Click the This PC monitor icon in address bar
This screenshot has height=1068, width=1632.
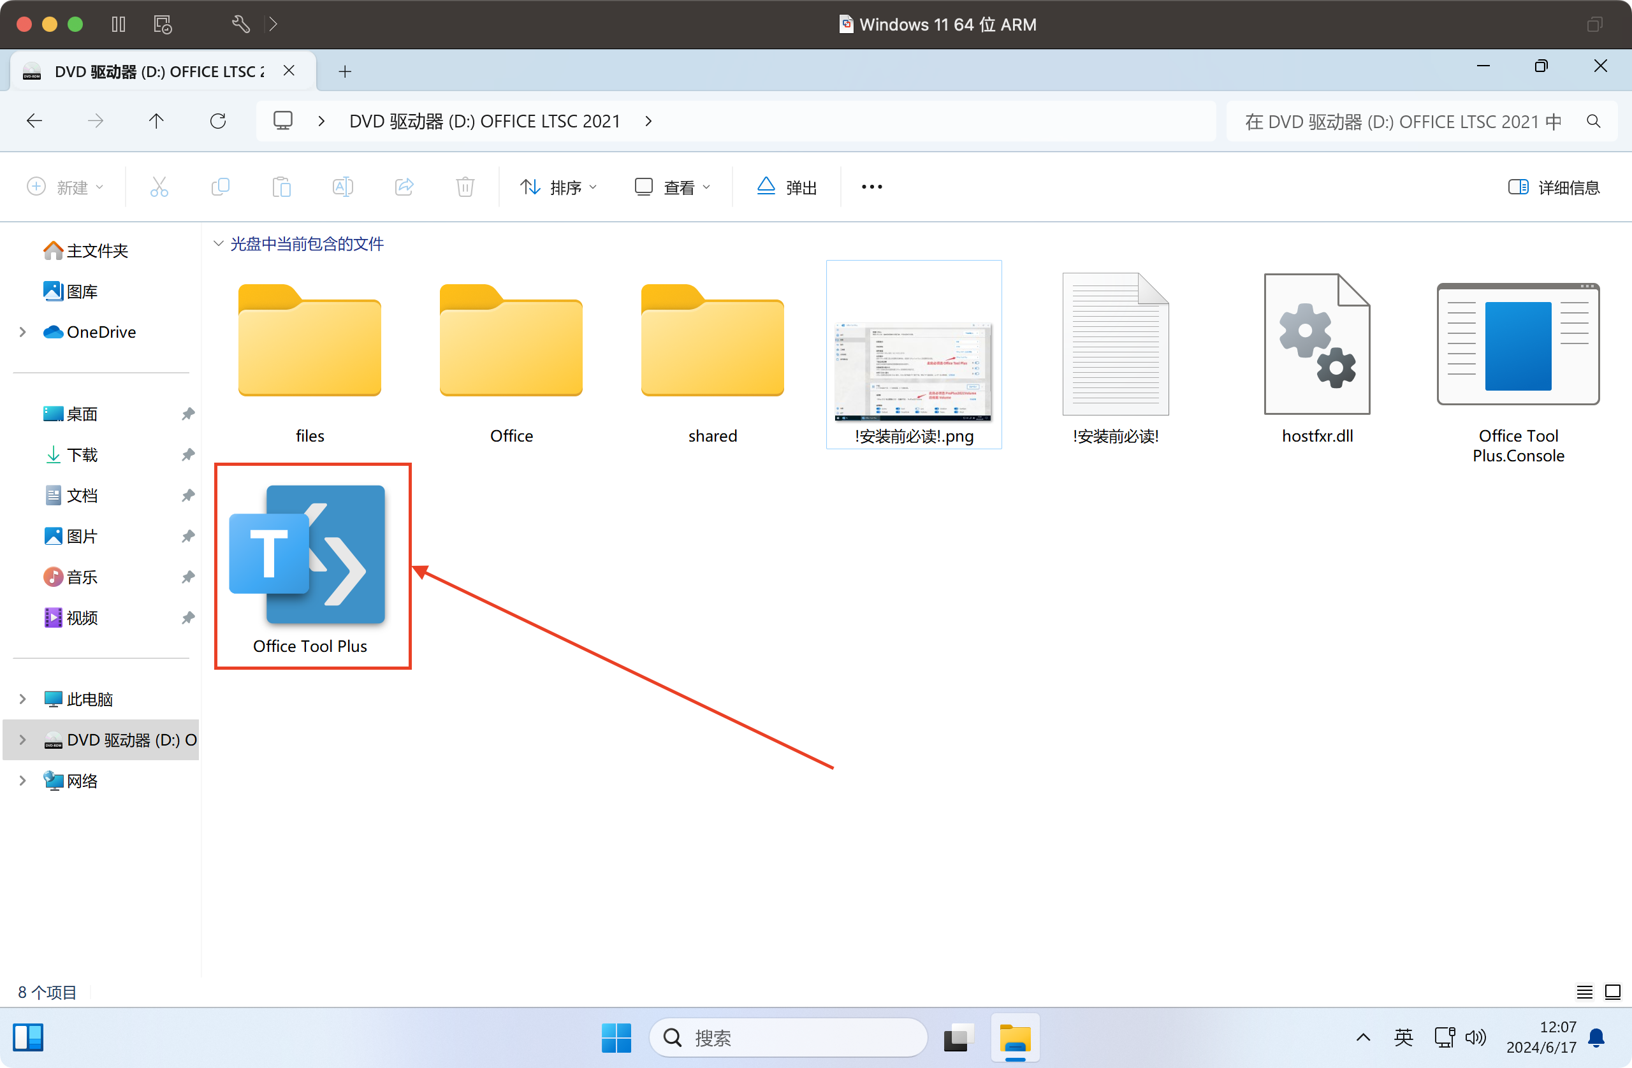283,121
